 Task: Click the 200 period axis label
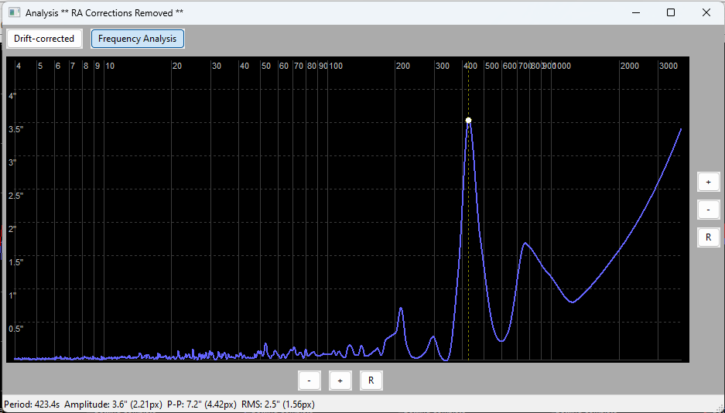click(x=402, y=66)
